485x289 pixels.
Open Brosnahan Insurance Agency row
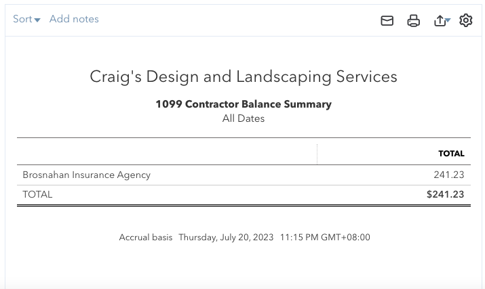pos(244,175)
